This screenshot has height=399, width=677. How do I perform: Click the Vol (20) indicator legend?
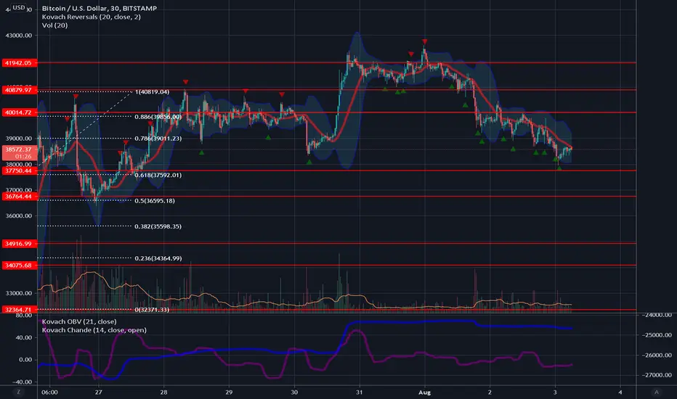click(54, 25)
